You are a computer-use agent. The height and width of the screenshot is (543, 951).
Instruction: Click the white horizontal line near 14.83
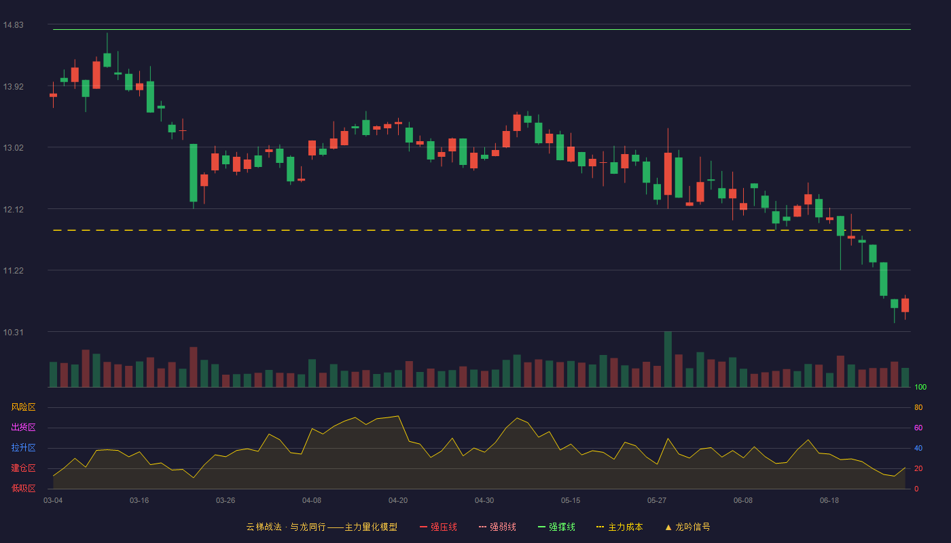[x=482, y=29]
